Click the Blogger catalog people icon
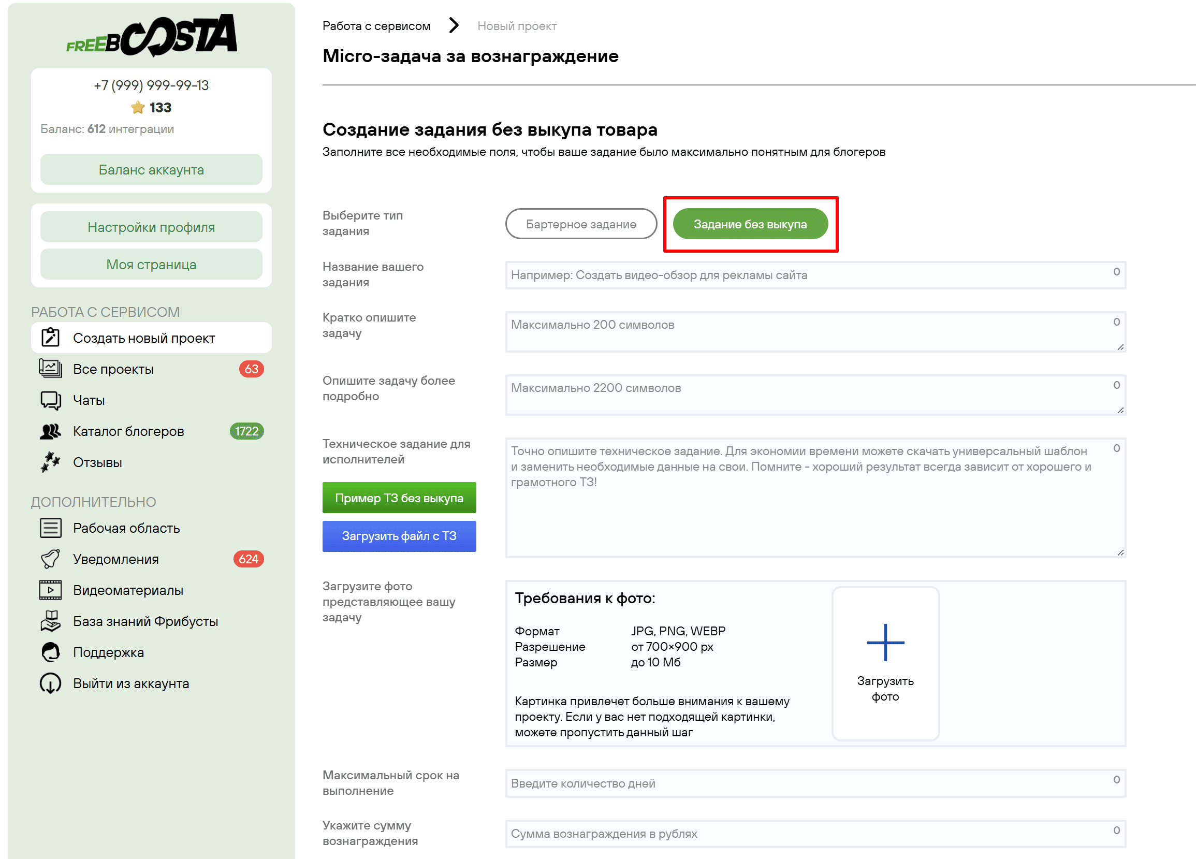Image resolution: width=1196 pixels, height=859 pixels. click(51, 431)
